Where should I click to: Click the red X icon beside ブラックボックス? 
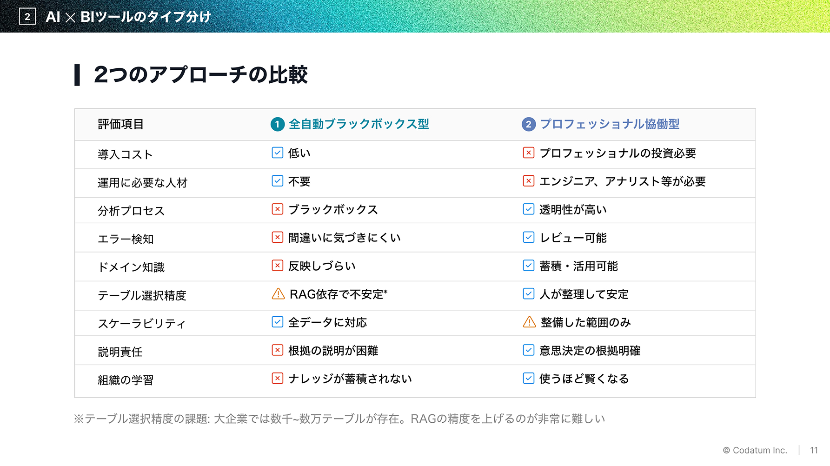pos(277,209)
